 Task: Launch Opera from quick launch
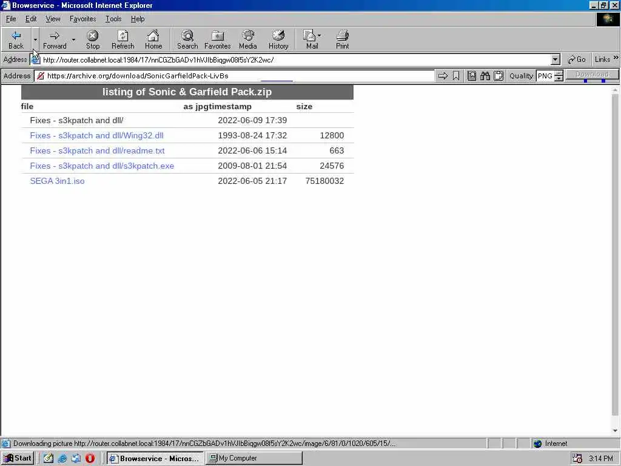coord(90,459)
